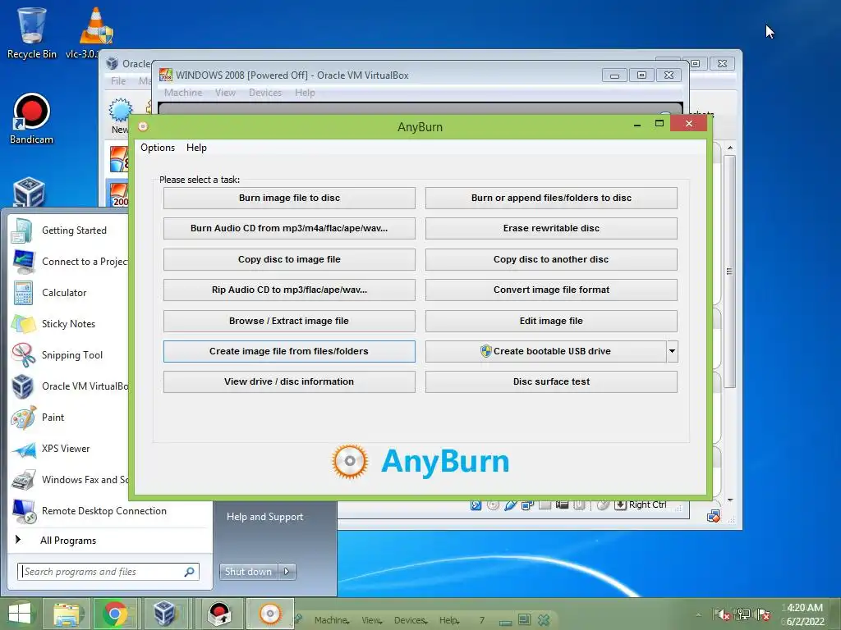Click mouse integration icon in VM status bar
The image size is (841, 630).
click(603, 504)
